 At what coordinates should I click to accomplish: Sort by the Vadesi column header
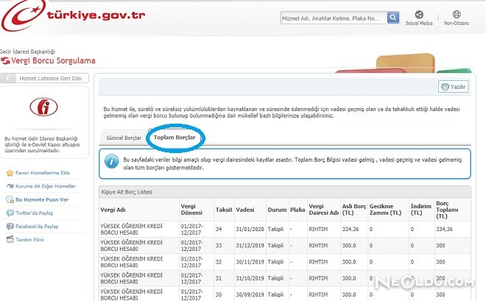245,210
